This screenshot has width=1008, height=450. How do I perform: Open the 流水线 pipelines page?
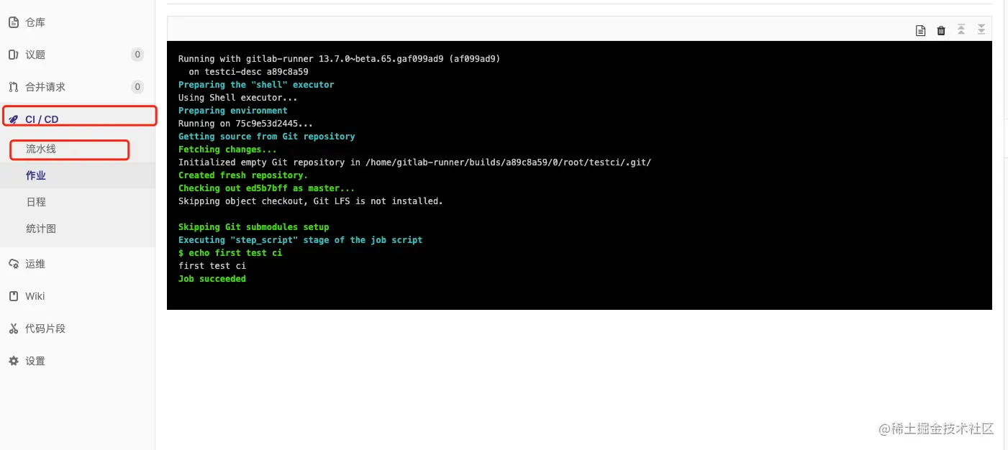click(41, 149)
